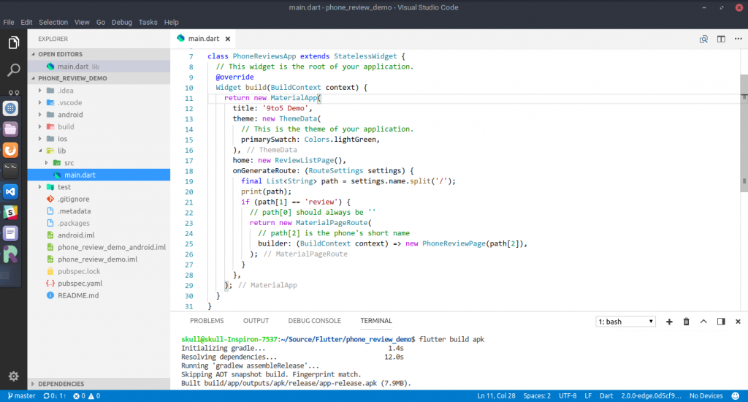Viewport: 748px width, 402px height.
Task: Open the Go menu
Action: (x=101, y=22)
